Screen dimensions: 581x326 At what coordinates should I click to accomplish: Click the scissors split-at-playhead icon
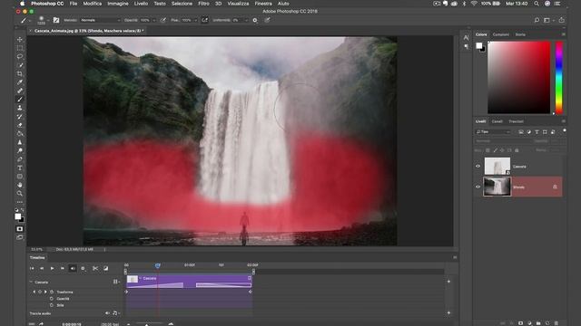95,268
